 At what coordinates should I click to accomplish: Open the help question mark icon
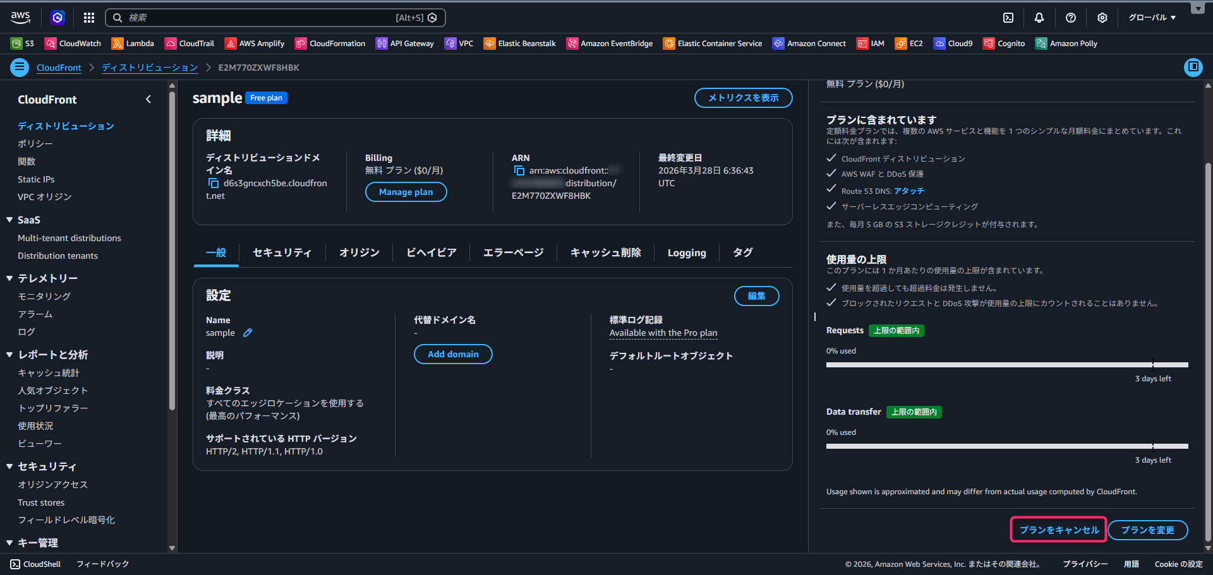[x=1071, y=18]
